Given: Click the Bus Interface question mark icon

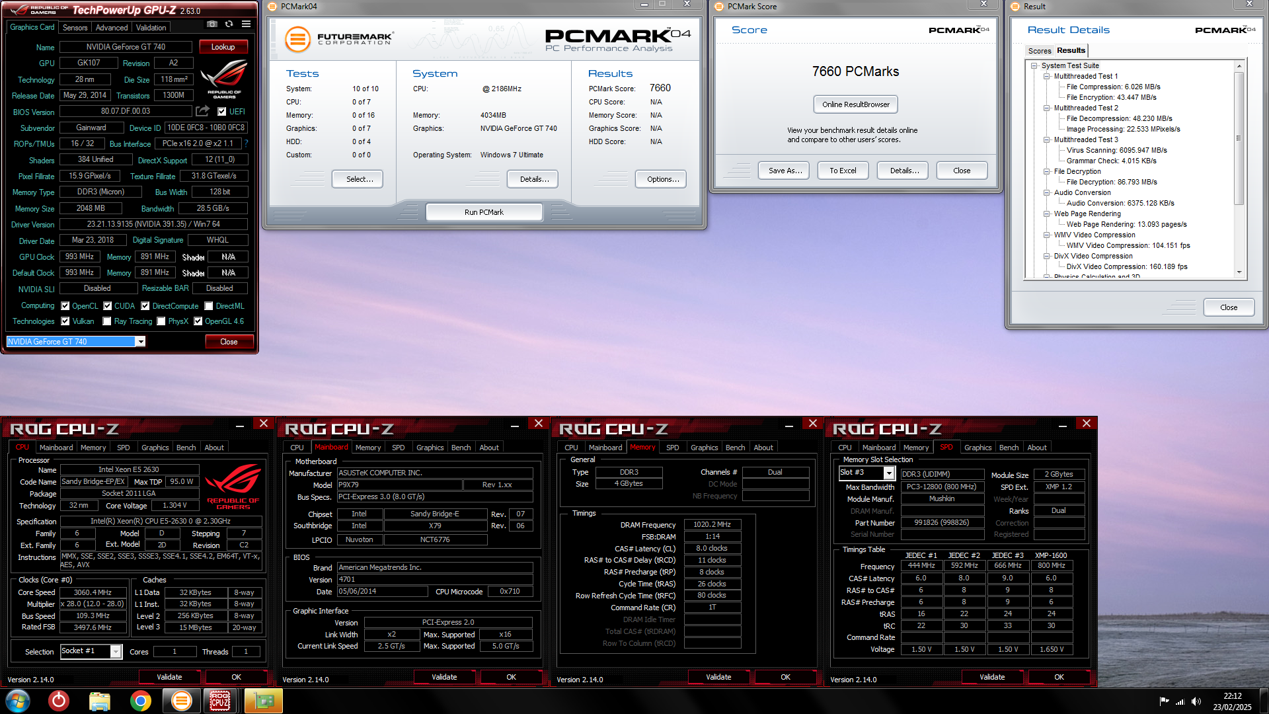Looking at the screenshot, I should pos(246,143).
